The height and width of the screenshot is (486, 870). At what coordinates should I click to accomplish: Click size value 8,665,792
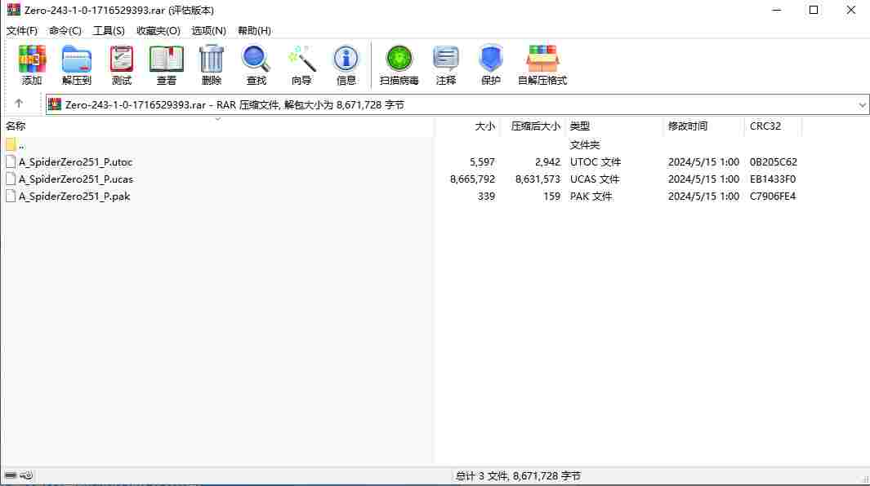click(472, 179)
